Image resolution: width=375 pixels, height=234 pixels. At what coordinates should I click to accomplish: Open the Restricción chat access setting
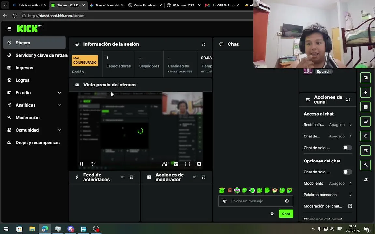tap(328, 125)
